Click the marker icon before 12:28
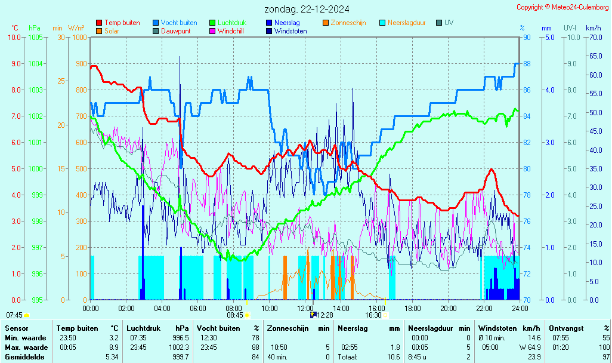 313,315
